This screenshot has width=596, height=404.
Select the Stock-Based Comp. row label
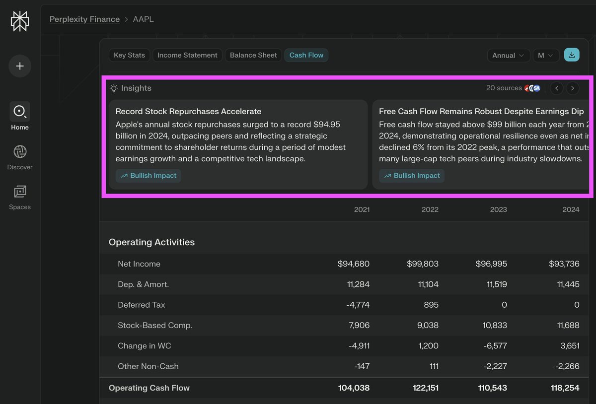point(155,326)
